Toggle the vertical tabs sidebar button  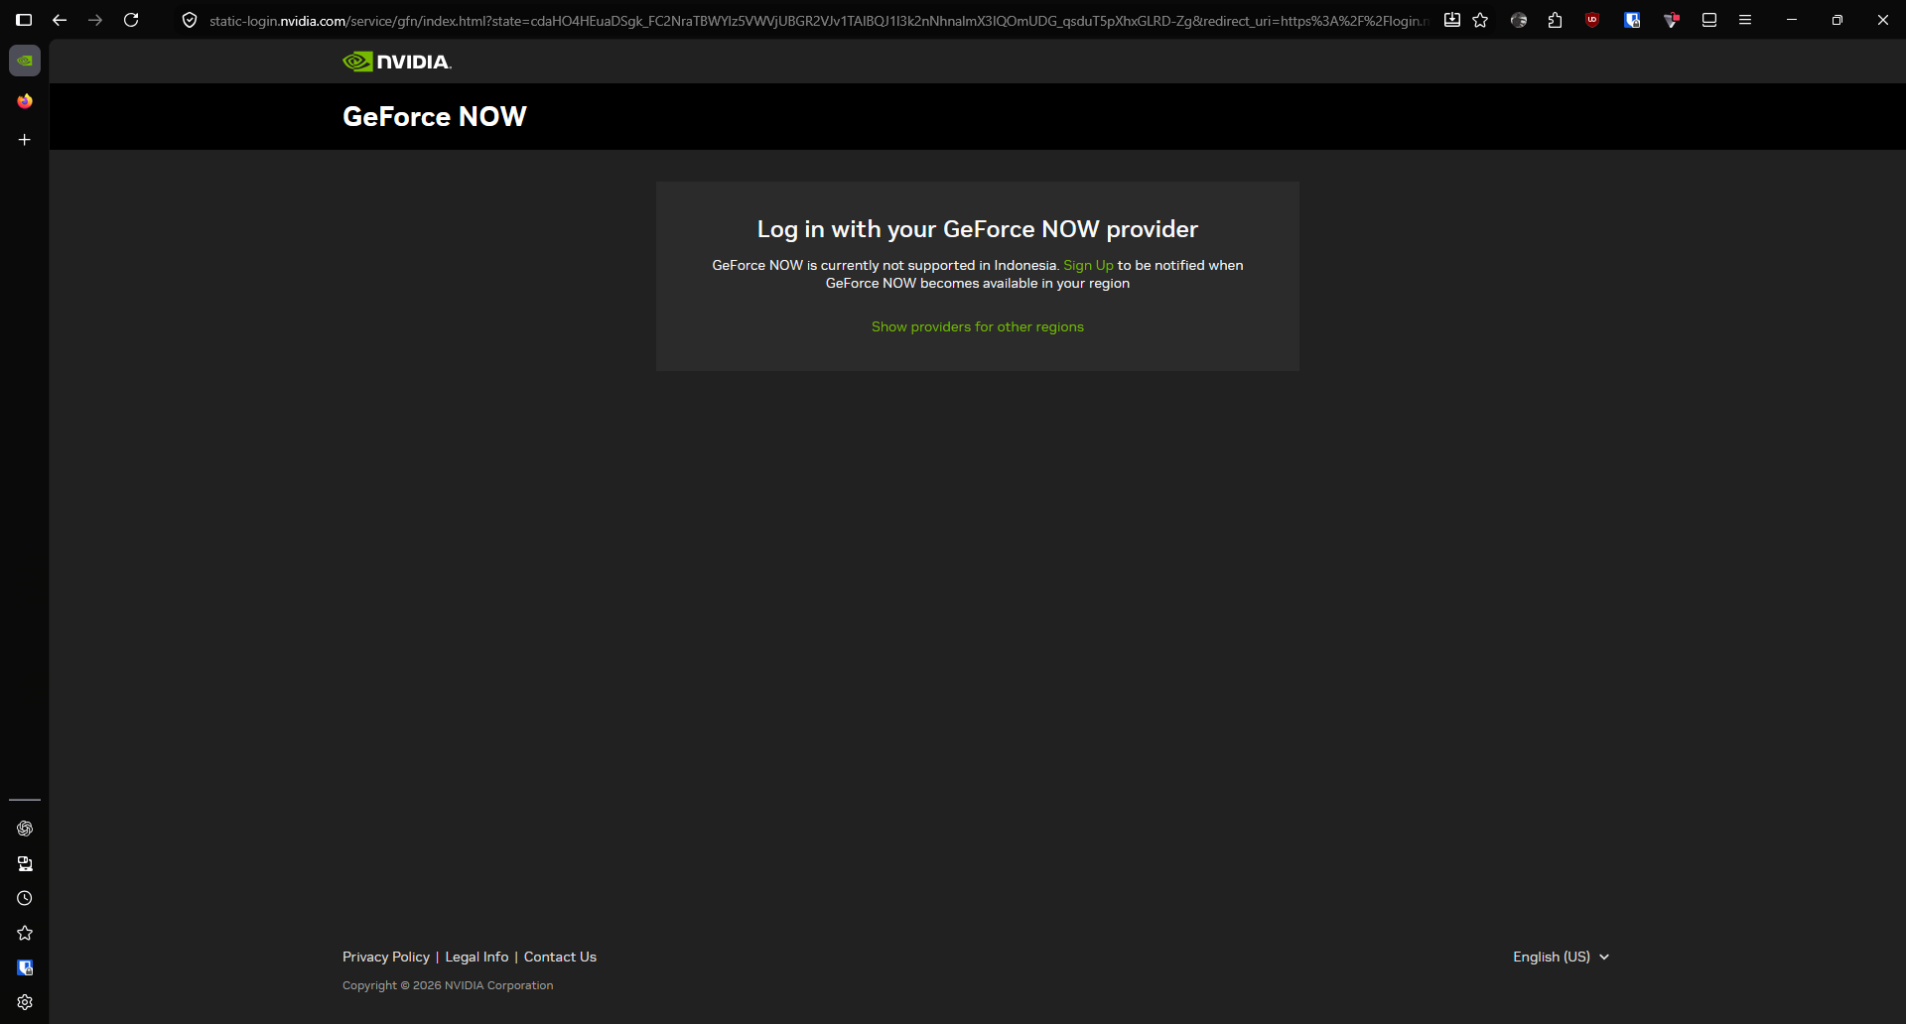click(24, 20)
